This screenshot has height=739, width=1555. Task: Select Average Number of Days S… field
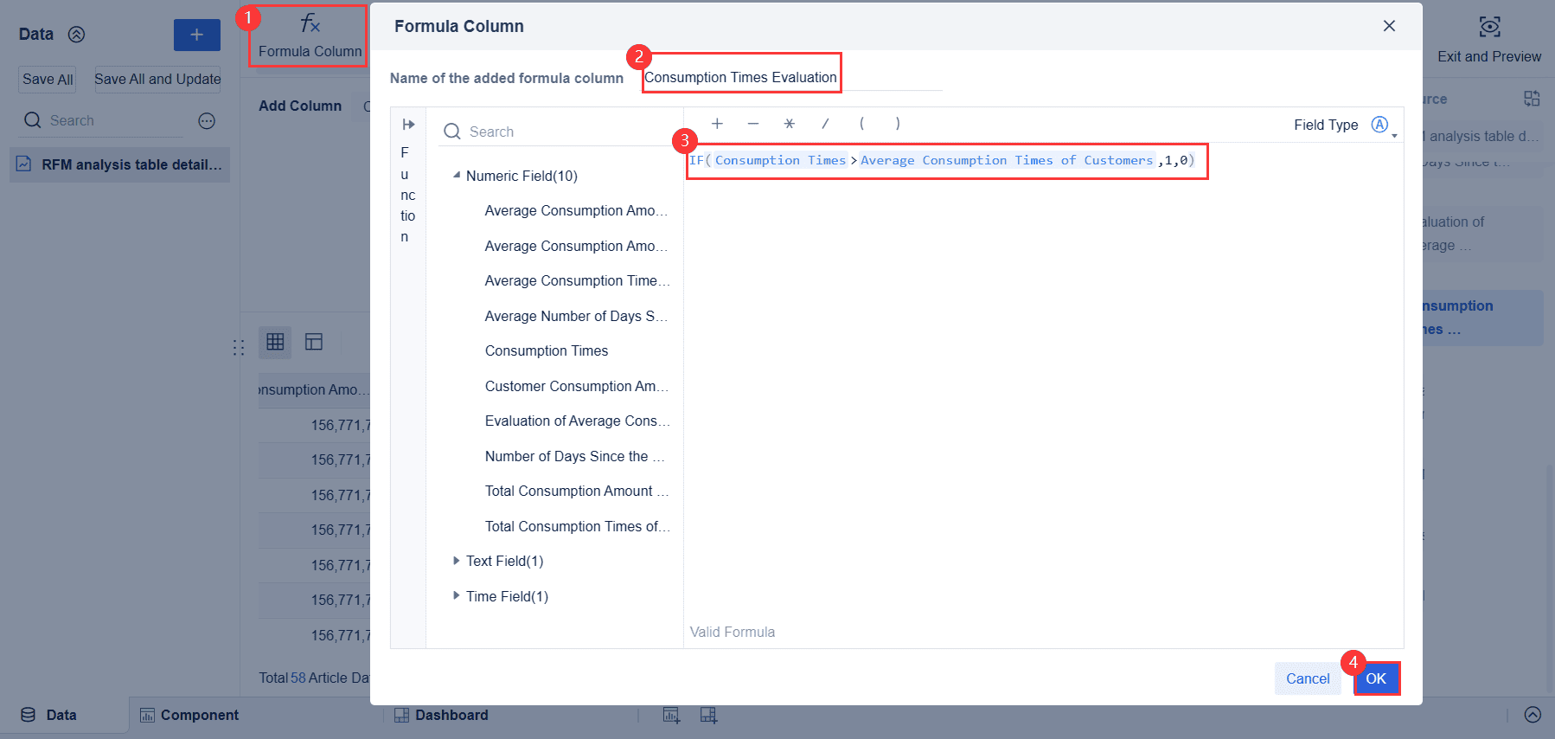(577, 316)
